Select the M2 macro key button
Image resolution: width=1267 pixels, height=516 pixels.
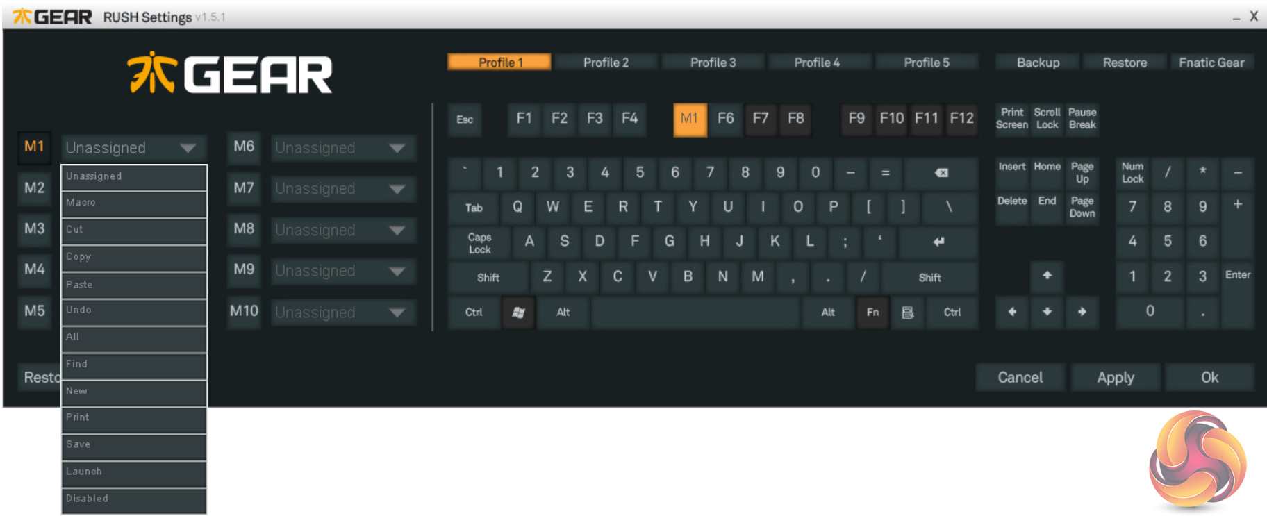(x=34, y=188)
